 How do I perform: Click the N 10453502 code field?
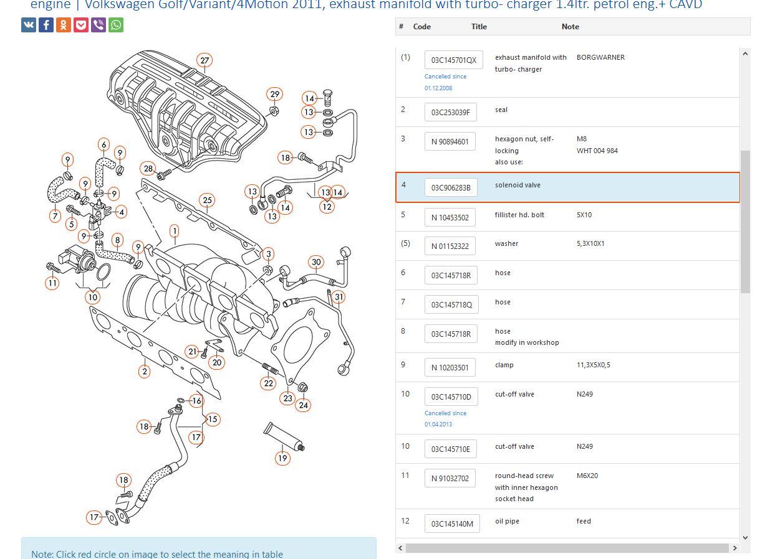(450, 217)
